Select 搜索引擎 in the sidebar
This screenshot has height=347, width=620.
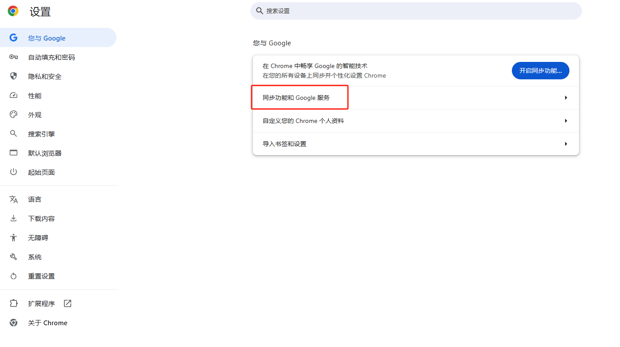tap(58, 134)
